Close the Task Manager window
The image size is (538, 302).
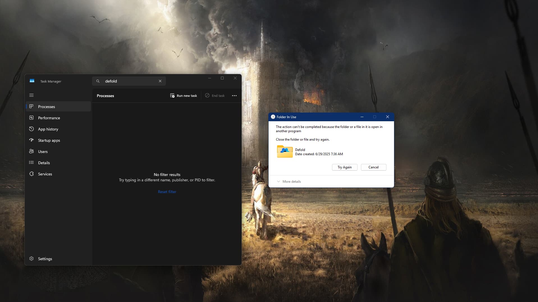235,78
